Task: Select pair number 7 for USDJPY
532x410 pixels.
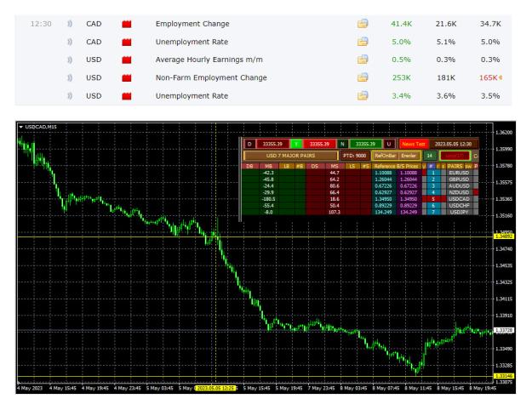Action: [433, 212]
